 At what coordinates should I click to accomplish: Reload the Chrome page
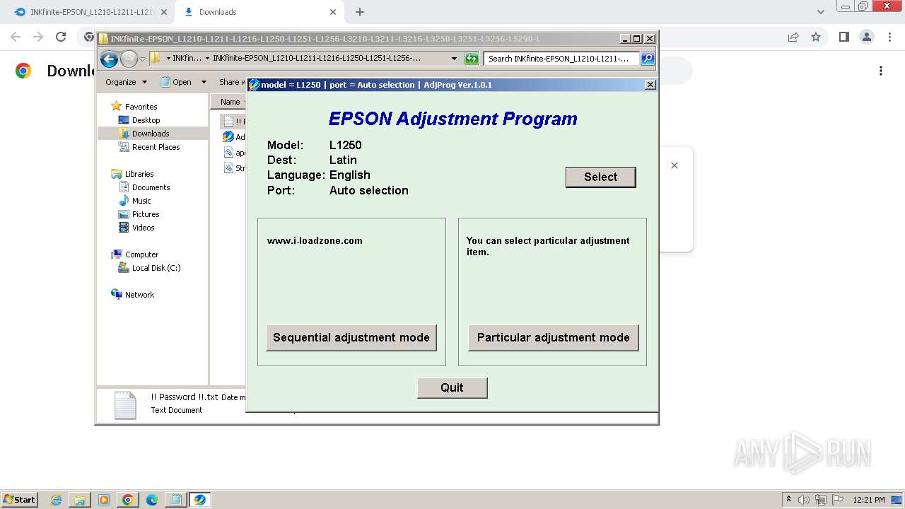point(61,37)
